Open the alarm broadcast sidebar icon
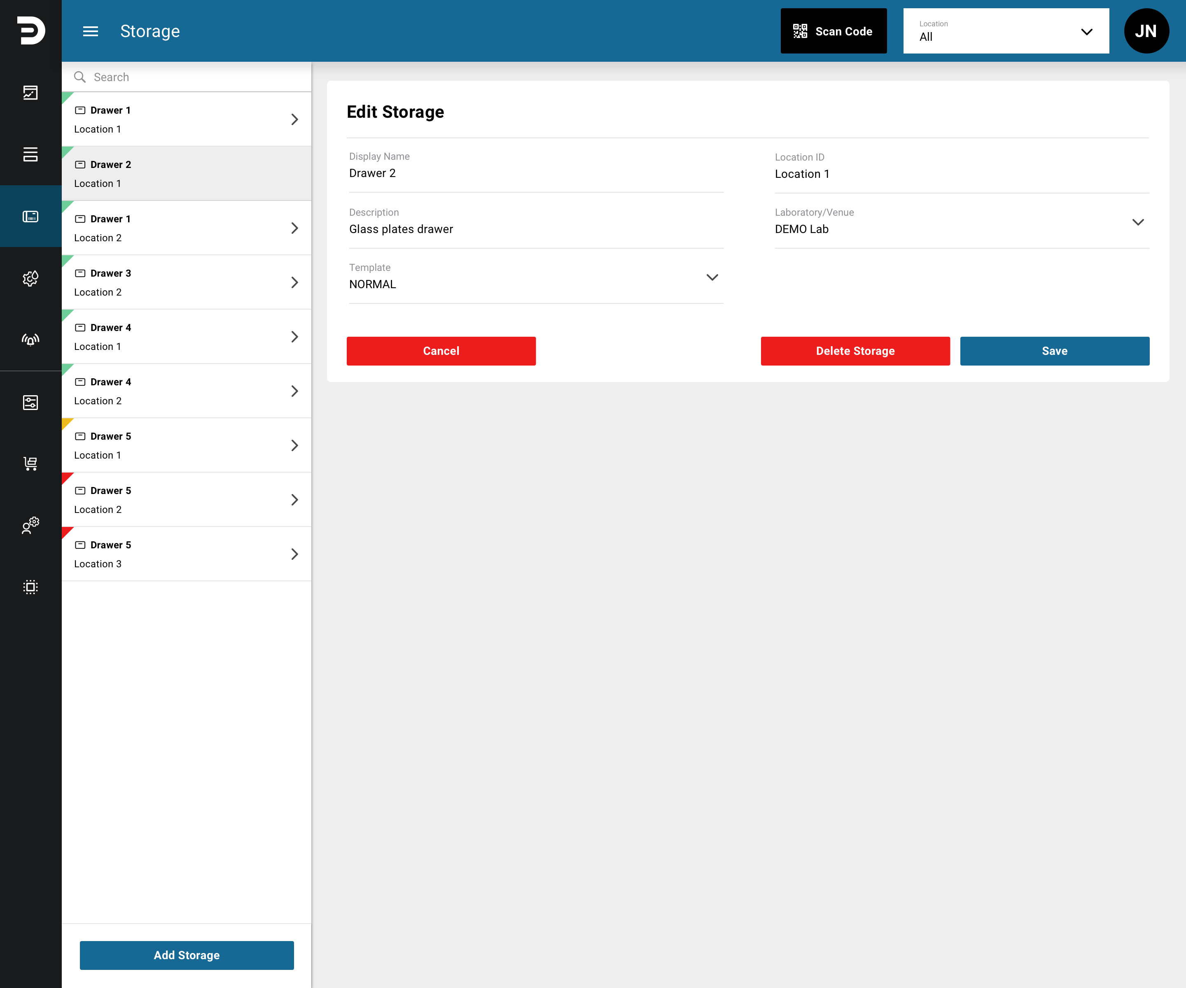 (30, 339)
